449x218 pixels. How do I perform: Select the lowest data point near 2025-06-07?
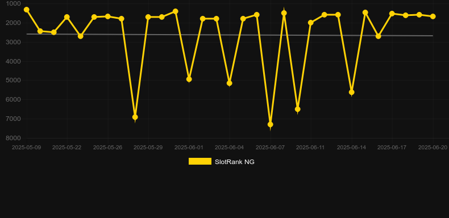pyautogui.click(x=271, y=124)
